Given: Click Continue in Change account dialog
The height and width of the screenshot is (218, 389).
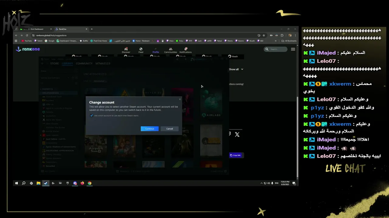Looking at the screenshot, I should [x=150, y=129].
